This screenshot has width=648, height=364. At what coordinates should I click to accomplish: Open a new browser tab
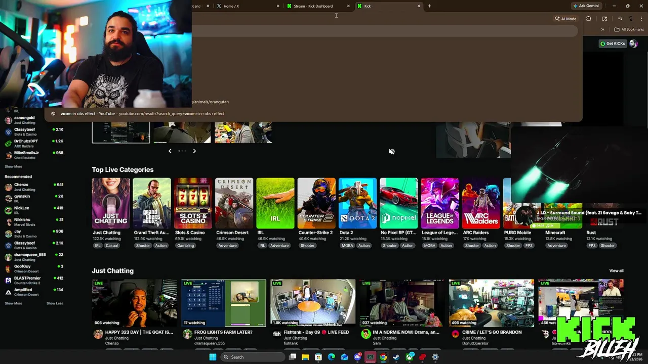[x=429, y=6]
